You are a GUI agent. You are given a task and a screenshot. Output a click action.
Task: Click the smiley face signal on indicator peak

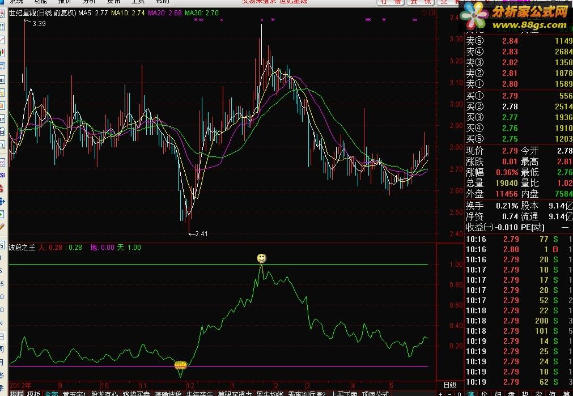click(261, 258)
